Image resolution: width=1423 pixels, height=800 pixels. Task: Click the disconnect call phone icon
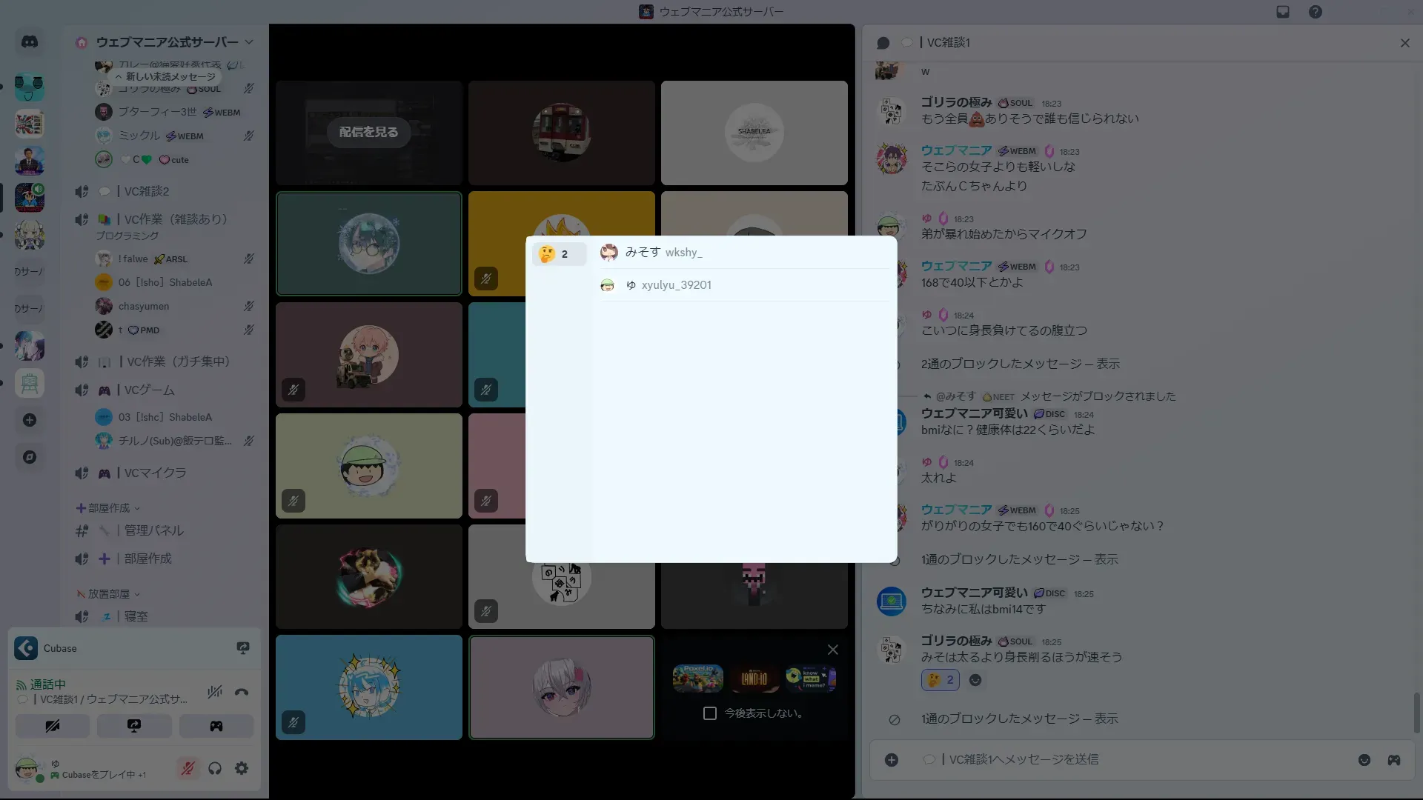(x=242, y=693)
